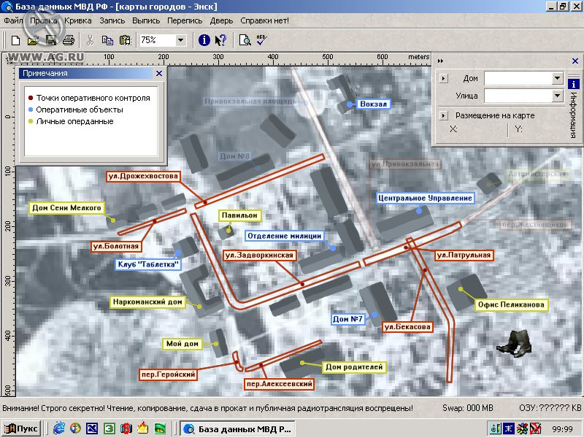Click the crossed-out tray icon near the clock
The image size is (584, 438).
536,429
